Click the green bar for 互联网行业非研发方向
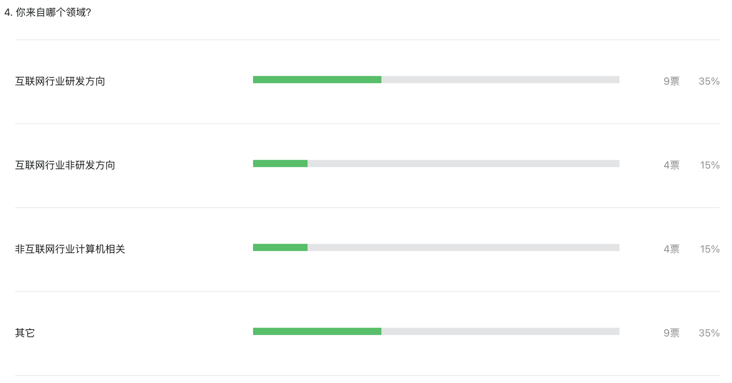Image resolution: width=732 pixels, height=383 pixels. 280,164
